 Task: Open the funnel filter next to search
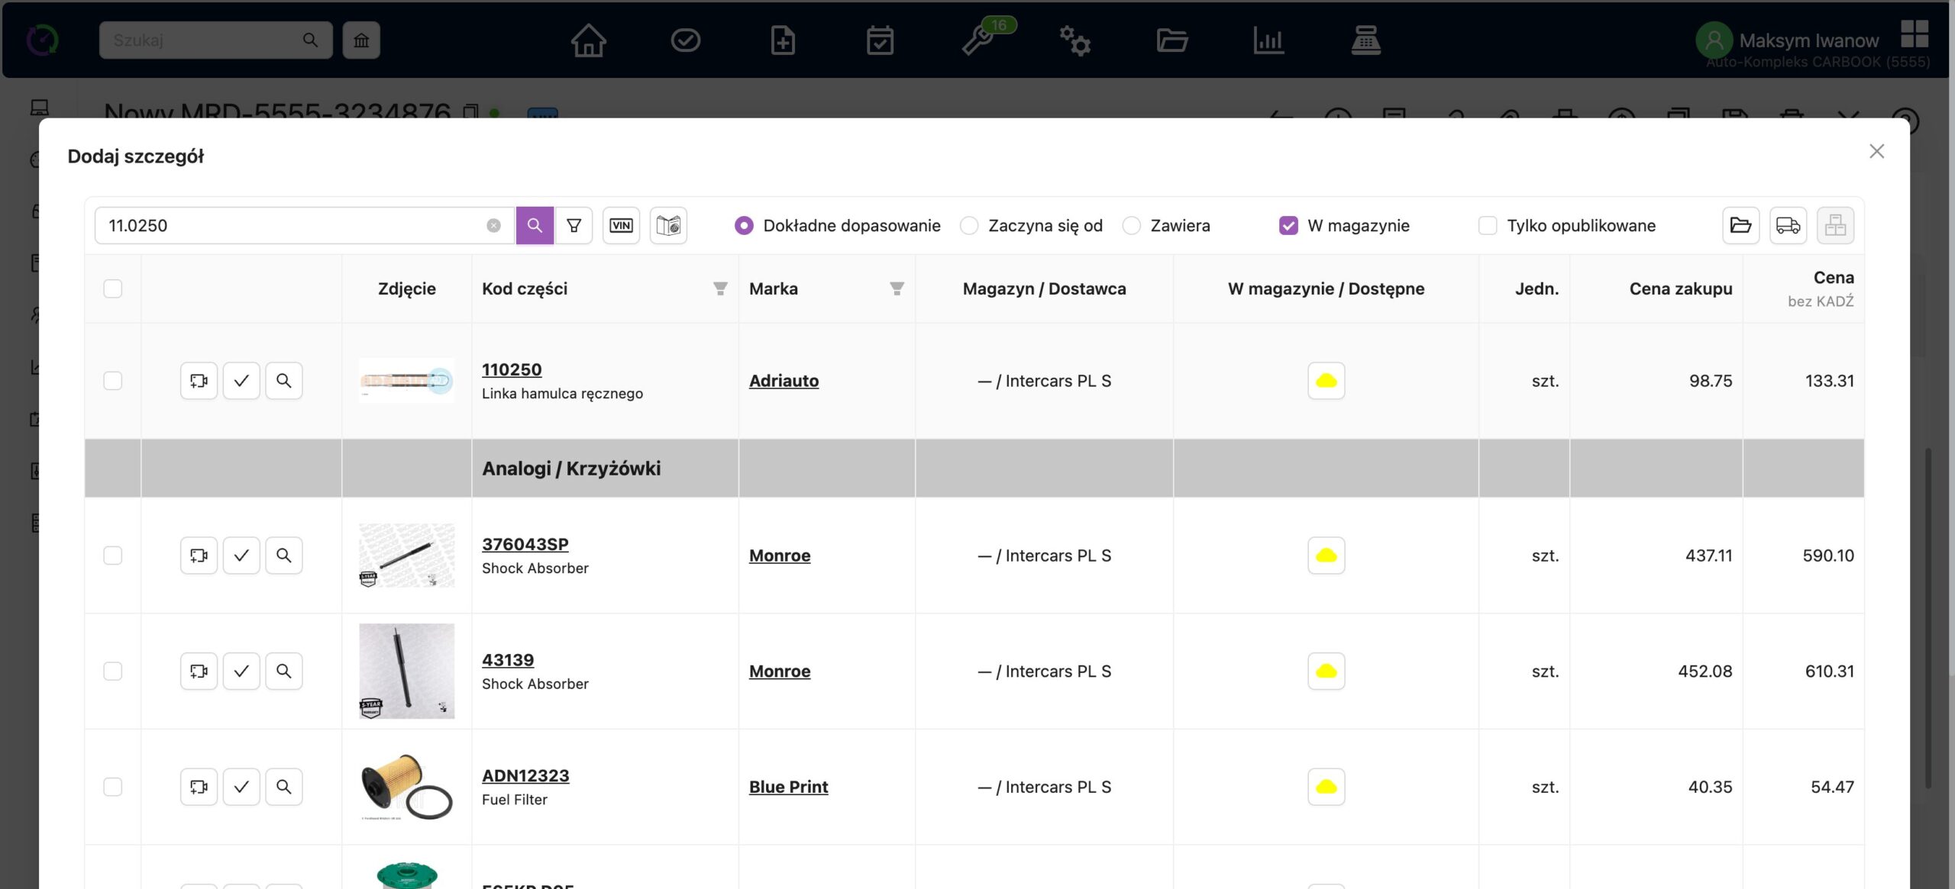coord(574,225)
